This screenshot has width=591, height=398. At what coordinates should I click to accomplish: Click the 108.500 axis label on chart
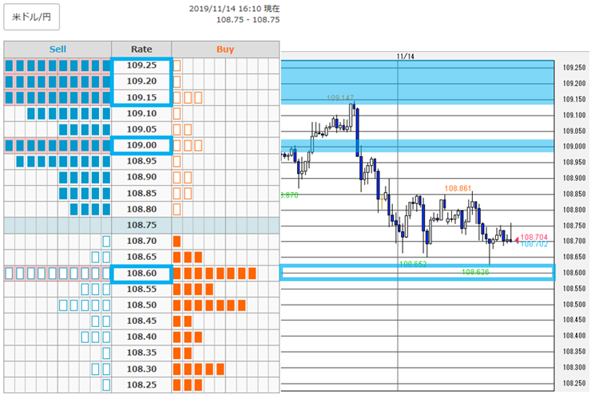coord(574,304)
